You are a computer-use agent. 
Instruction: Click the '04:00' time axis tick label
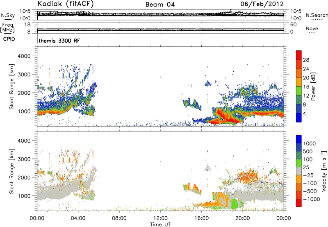(78, 218)
